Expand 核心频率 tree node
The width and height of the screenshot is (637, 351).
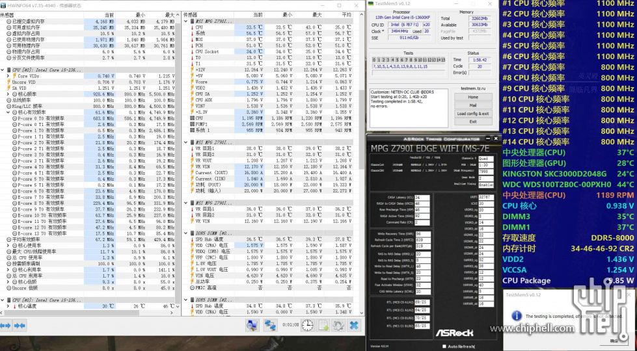[8, 94]
